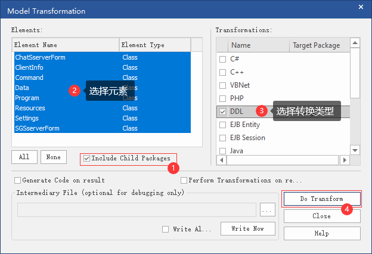Select the ClientInfo element row
The width and height of the screenshot is (372, 254).
click(x=103, y=67)
